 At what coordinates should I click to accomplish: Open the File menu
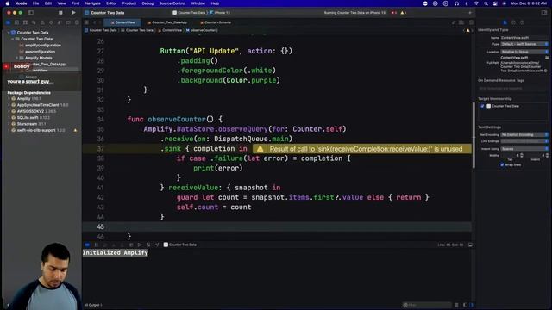point(35,3)
